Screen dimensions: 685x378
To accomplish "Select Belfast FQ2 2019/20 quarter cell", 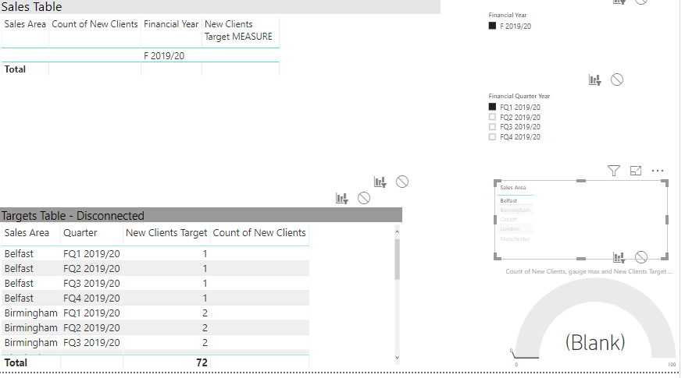I will (x=91, y=269).
